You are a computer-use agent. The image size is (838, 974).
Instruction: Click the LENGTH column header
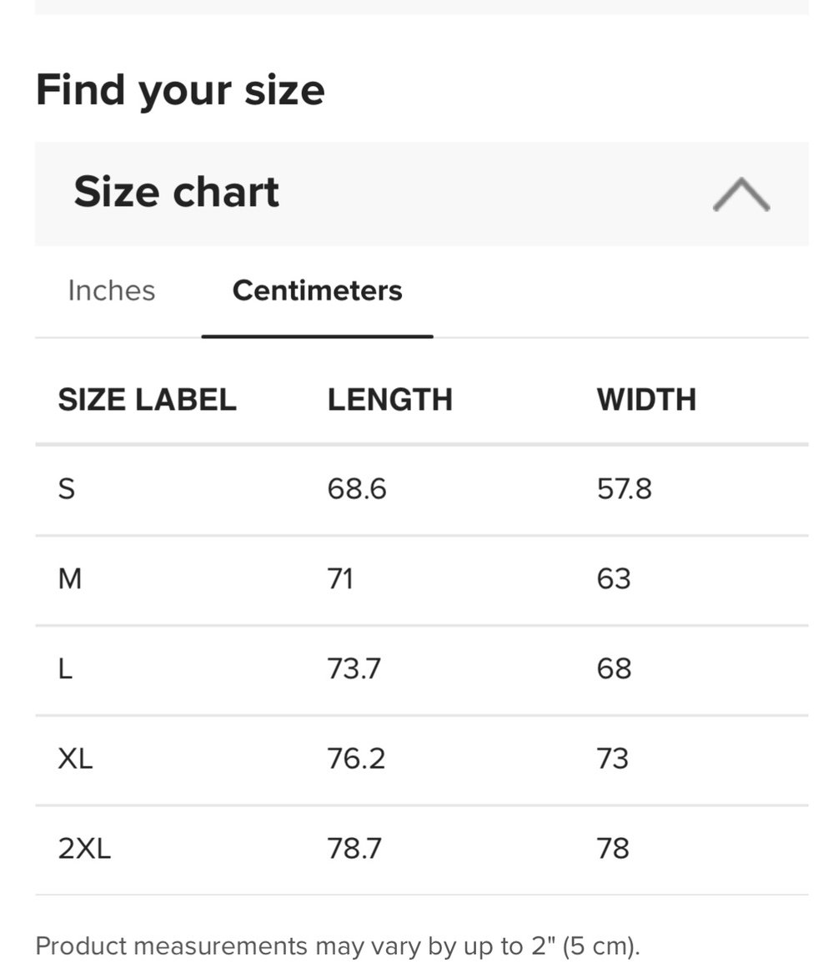tap(389, 400)
